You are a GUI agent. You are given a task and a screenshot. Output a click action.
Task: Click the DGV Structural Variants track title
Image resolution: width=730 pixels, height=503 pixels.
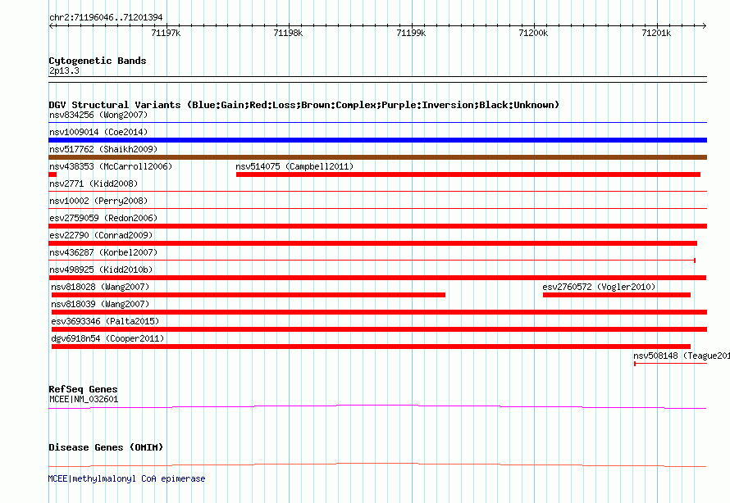[x=303, y=105]
